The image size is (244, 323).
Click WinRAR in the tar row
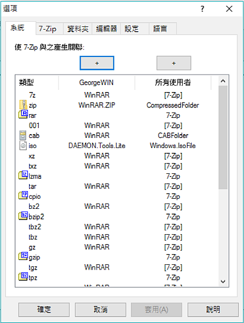97,186
